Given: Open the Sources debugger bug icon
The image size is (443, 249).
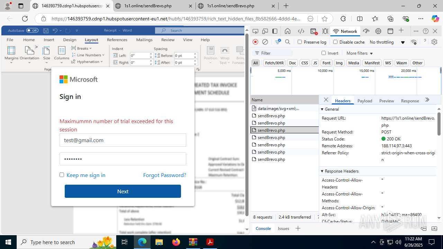Looking at the screenshot, I should coord(325,31).
